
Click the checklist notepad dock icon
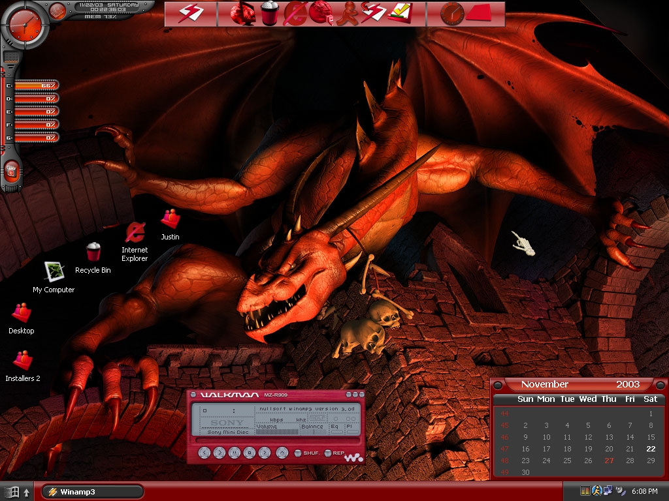400,14
